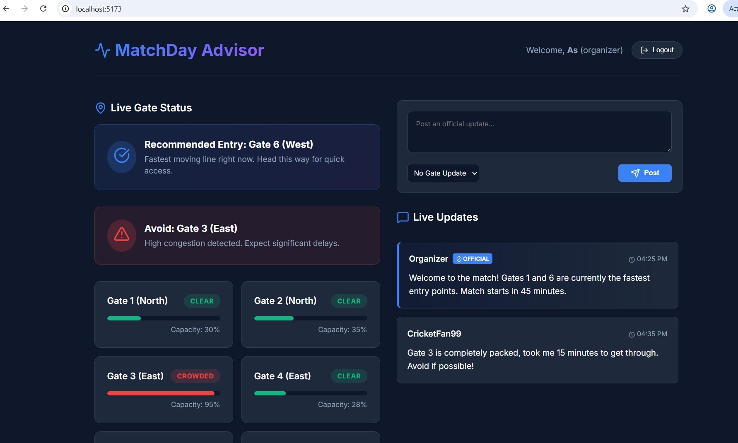Click the 'Gate 3 is completely packed' message text
The image size is (738, 443).
pyautogui.click(x=533, y=359)
